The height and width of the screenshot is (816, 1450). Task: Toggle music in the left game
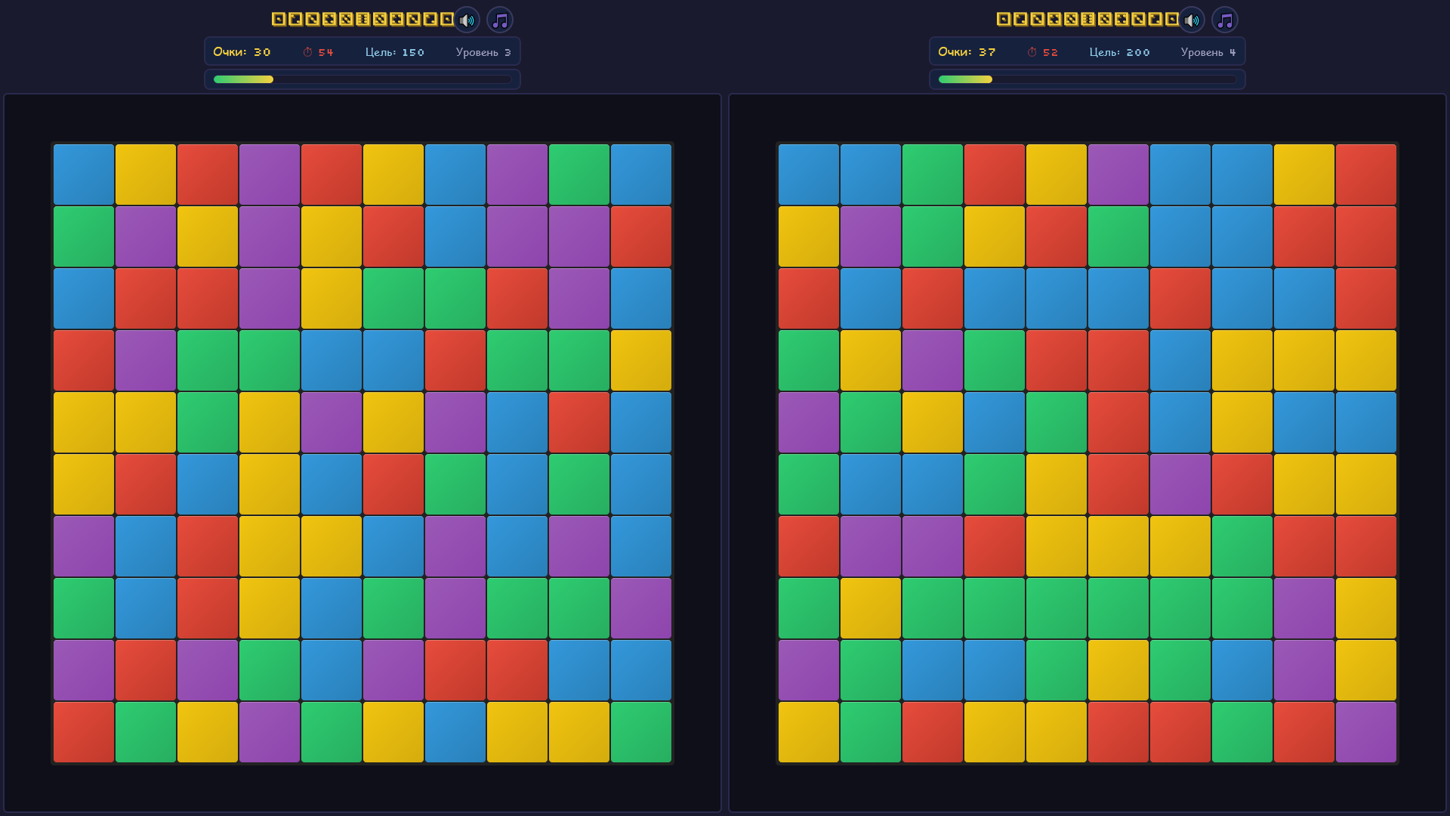500,20
